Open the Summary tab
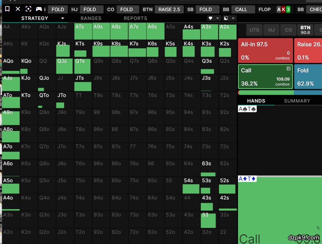322x244 pixels. [x=297, y=101]
